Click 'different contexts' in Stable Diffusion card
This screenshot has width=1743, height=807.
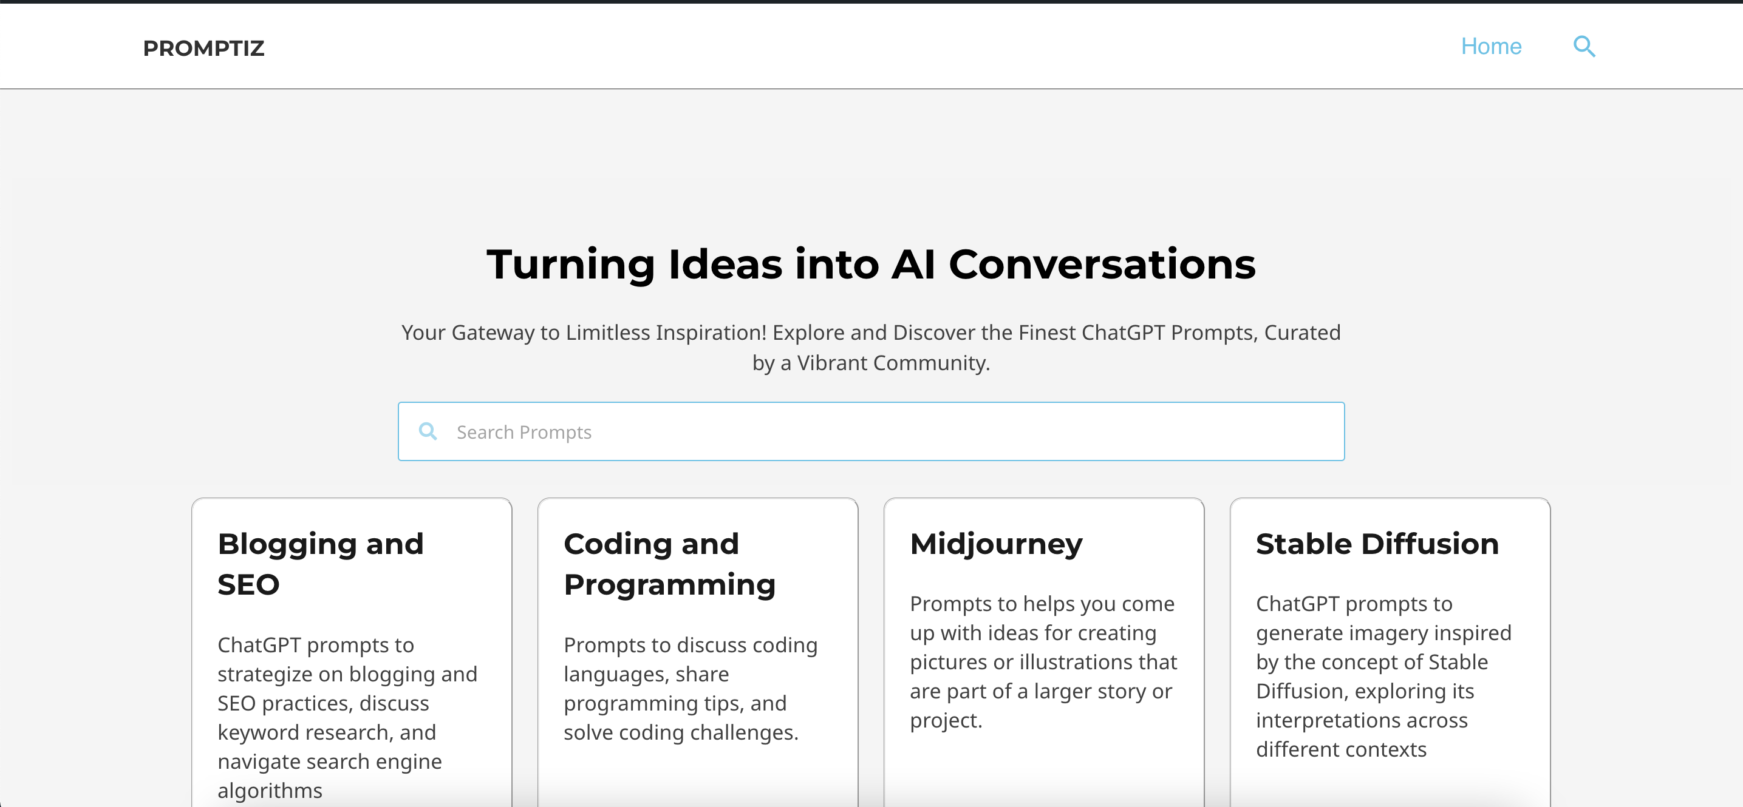click(1341, 749)
